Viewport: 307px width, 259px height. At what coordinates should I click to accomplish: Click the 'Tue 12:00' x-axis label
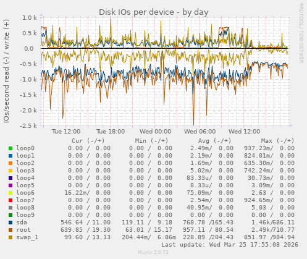click(66, 132)
